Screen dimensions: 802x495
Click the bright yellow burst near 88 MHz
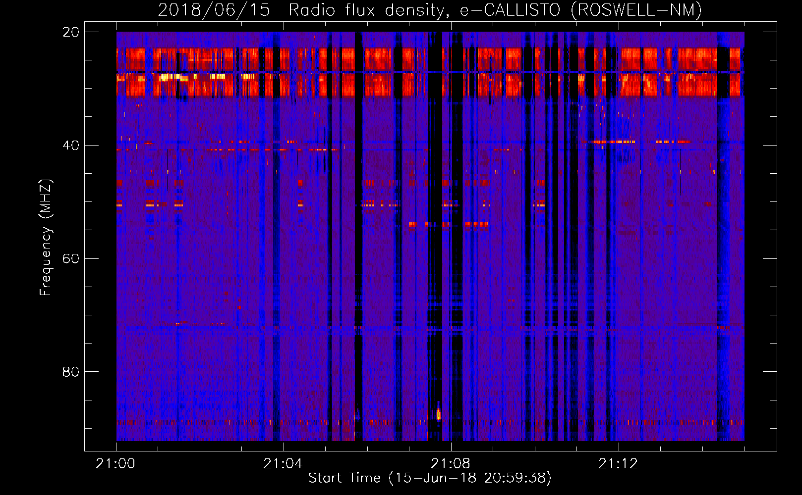[438, 414]
